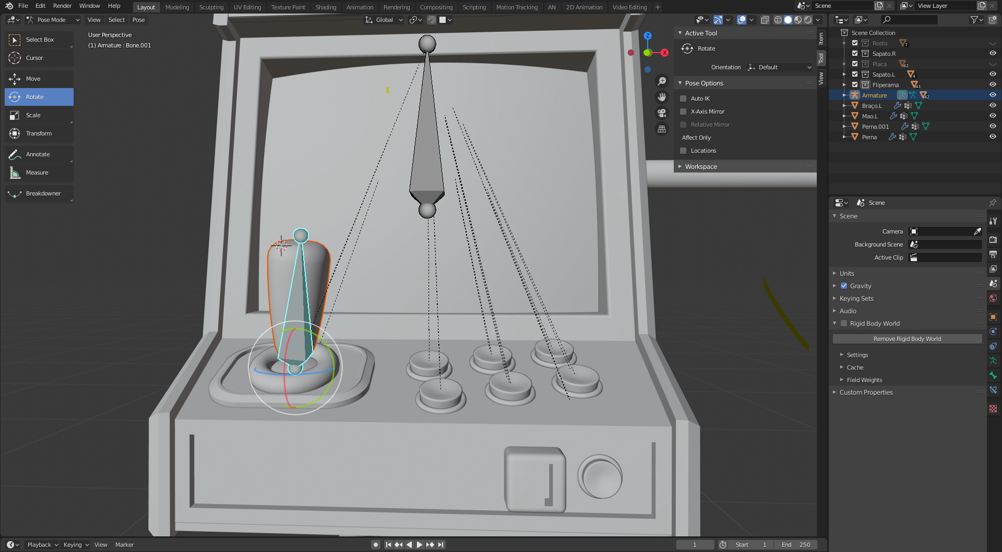
Task: Expand the Custom Properties panel
Action: pos(834,392)
